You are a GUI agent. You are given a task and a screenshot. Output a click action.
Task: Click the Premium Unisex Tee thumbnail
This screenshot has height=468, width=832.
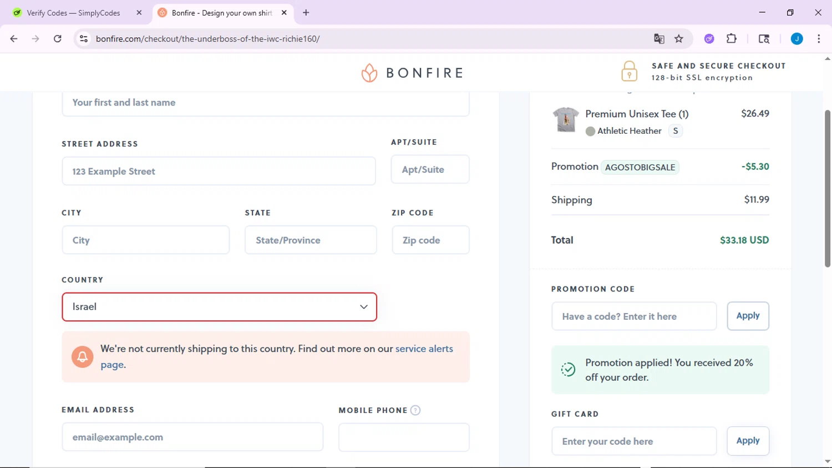tap(566, 119)
